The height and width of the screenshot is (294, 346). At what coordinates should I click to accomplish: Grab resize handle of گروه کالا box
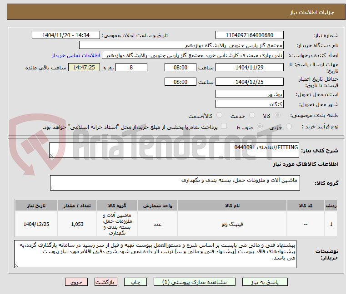coord(52,188)
